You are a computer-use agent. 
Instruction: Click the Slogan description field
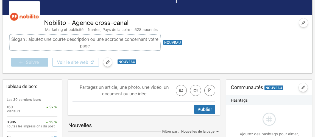pos(85,42)
